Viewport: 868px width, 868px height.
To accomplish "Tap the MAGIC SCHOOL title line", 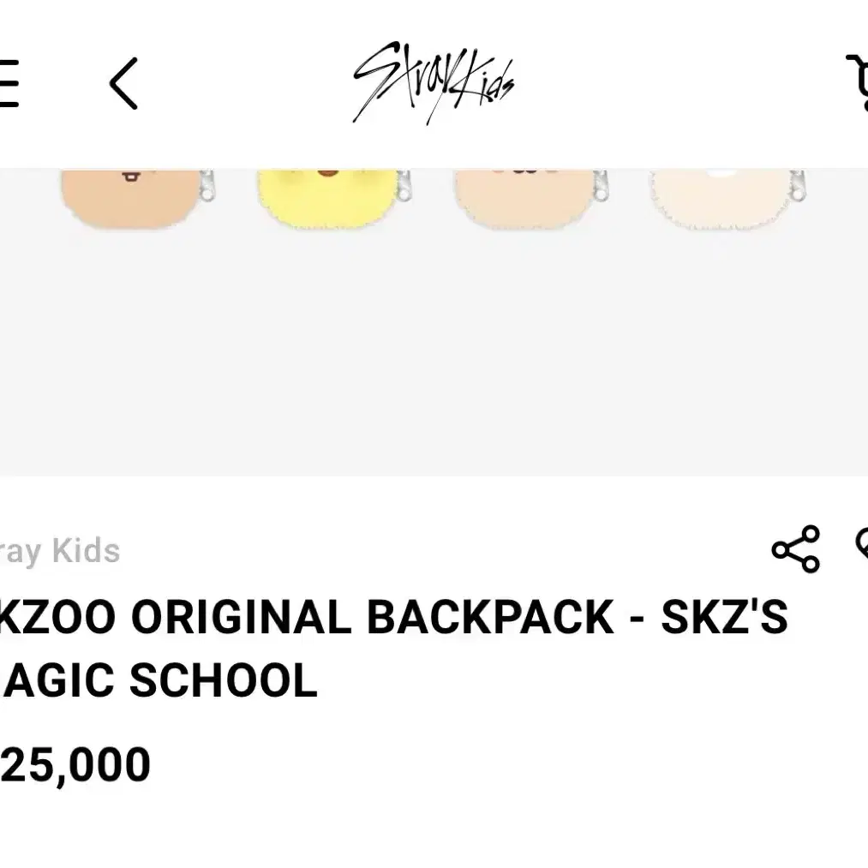I will [x=159, y=681].
